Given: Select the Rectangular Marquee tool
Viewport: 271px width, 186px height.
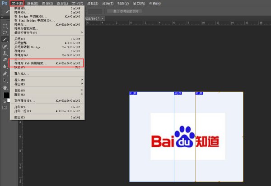Looking at the screenshot, I should pyautogui.click(x=5, y=26).
